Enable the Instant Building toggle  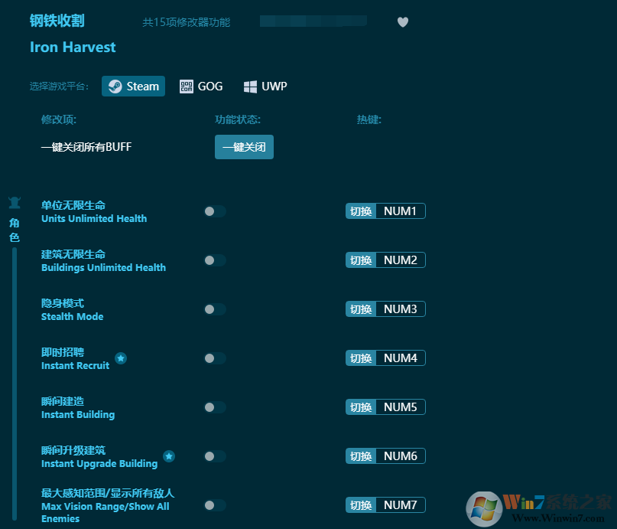coord(214,407)
